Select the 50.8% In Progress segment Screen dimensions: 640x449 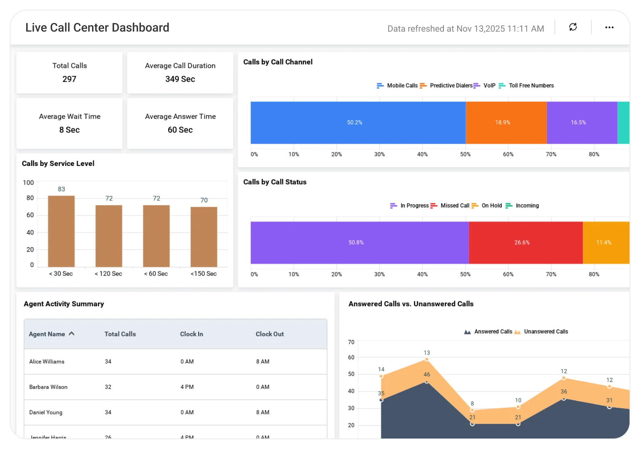pos(360,242)
